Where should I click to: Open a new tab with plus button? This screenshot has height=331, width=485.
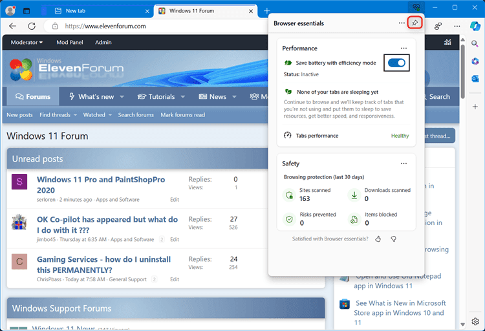click(266, 11)
